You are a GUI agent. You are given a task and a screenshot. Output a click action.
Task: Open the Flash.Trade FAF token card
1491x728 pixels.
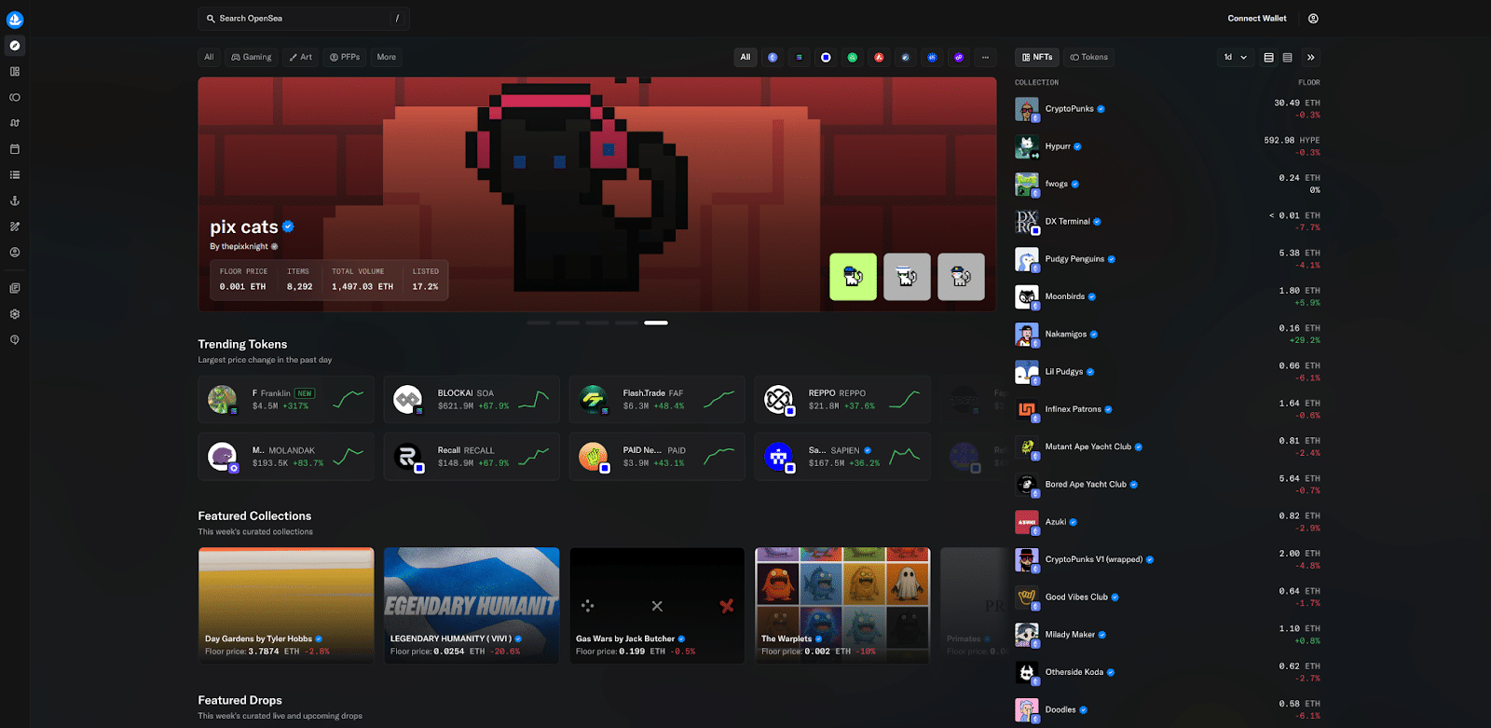[657, 400]
